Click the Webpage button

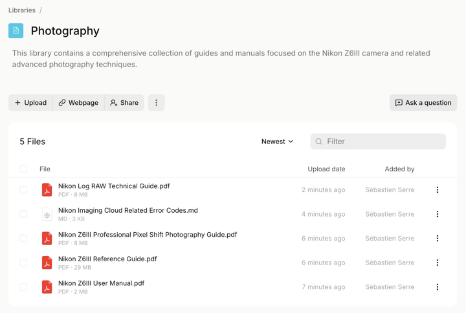coord(78,103)
